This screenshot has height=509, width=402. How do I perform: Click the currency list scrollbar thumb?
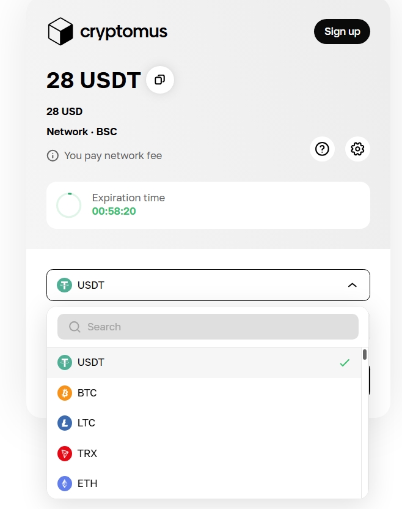(365, 354)
